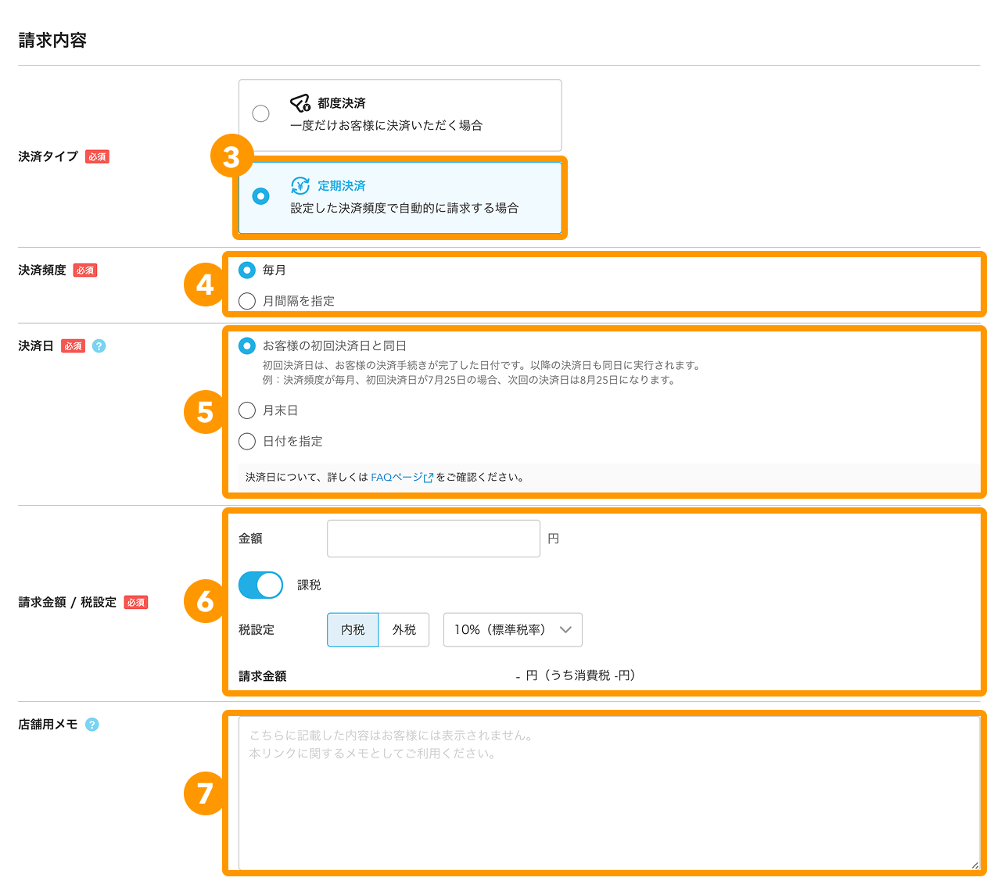Viewport: 1001px width, 881px height.
Task: Open the 決済日 help question-mark icon
Action: coord(99,346)
